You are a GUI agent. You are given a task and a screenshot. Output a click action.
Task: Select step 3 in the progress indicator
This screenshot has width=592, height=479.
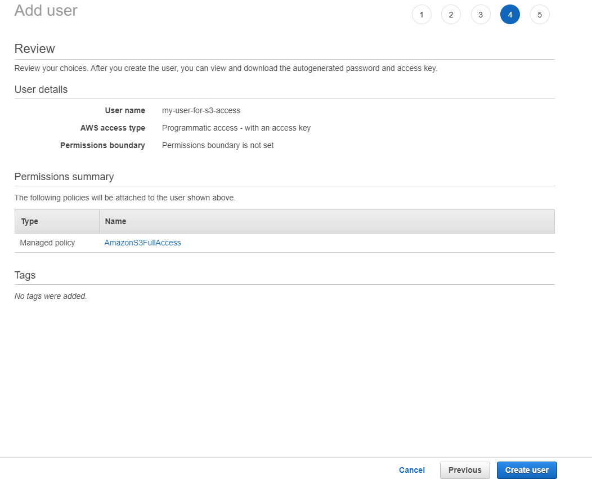click(x=481, y=14)
